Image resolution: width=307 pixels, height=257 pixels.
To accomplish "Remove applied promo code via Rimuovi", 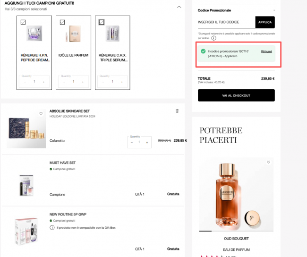I will tap(266, 51).
